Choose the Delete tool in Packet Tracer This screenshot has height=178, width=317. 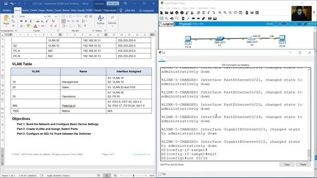pos(172,18)
